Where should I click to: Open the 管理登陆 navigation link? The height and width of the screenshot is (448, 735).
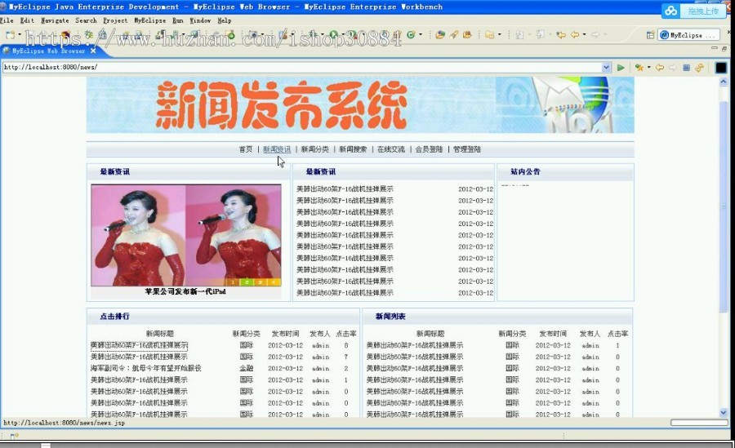point(467,149)
